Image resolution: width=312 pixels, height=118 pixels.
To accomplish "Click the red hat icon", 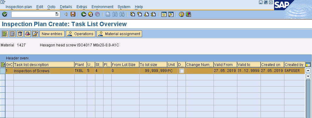I will tap(28, 34).
